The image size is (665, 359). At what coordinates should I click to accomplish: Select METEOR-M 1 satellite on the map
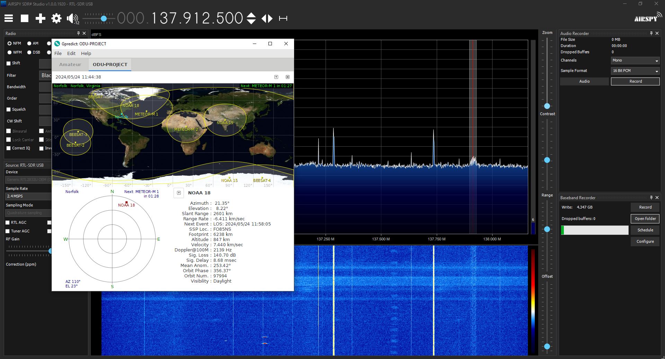[146, 114]
